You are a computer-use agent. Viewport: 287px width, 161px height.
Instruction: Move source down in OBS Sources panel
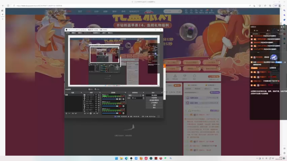(97, 113)
